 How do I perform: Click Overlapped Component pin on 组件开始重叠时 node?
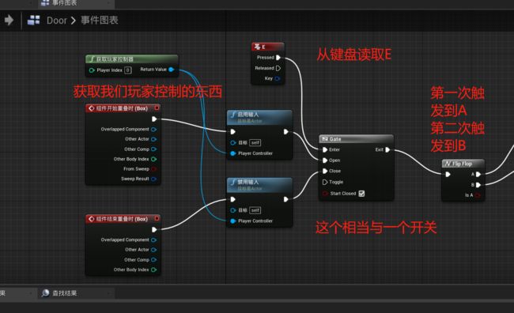153,129
